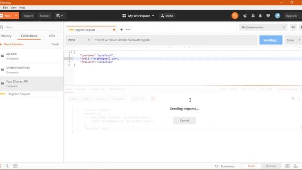This screenshot has width=302, height=170.
Task: Click the unsaved dot on Register Request tab
Action: (x=114, y=30)
